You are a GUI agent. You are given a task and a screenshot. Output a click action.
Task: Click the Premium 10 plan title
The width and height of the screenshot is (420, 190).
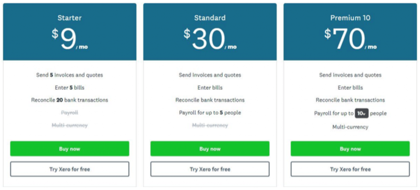click(350, 18)
